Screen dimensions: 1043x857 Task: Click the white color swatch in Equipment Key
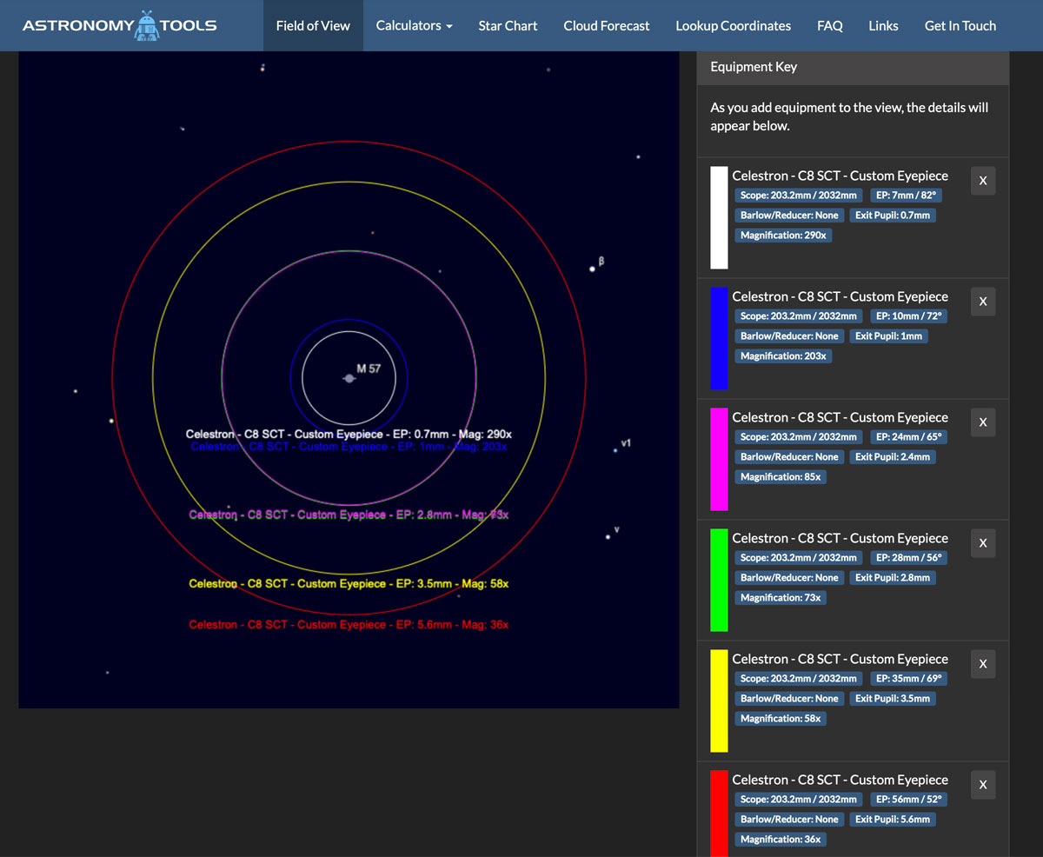[719, 217]
